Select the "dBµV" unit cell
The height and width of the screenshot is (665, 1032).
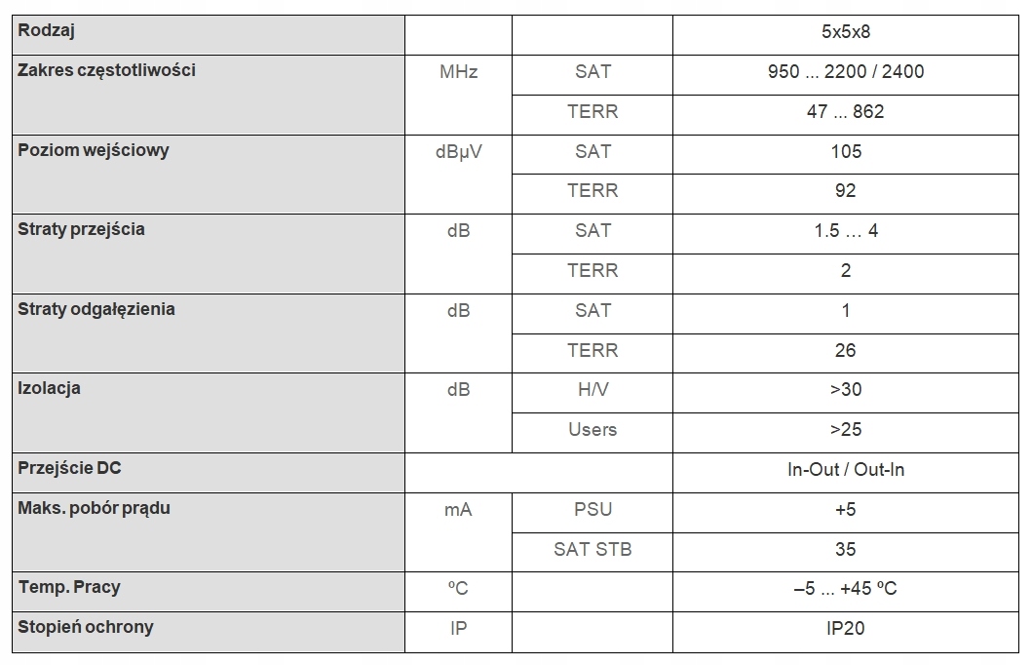click(458, 151)
